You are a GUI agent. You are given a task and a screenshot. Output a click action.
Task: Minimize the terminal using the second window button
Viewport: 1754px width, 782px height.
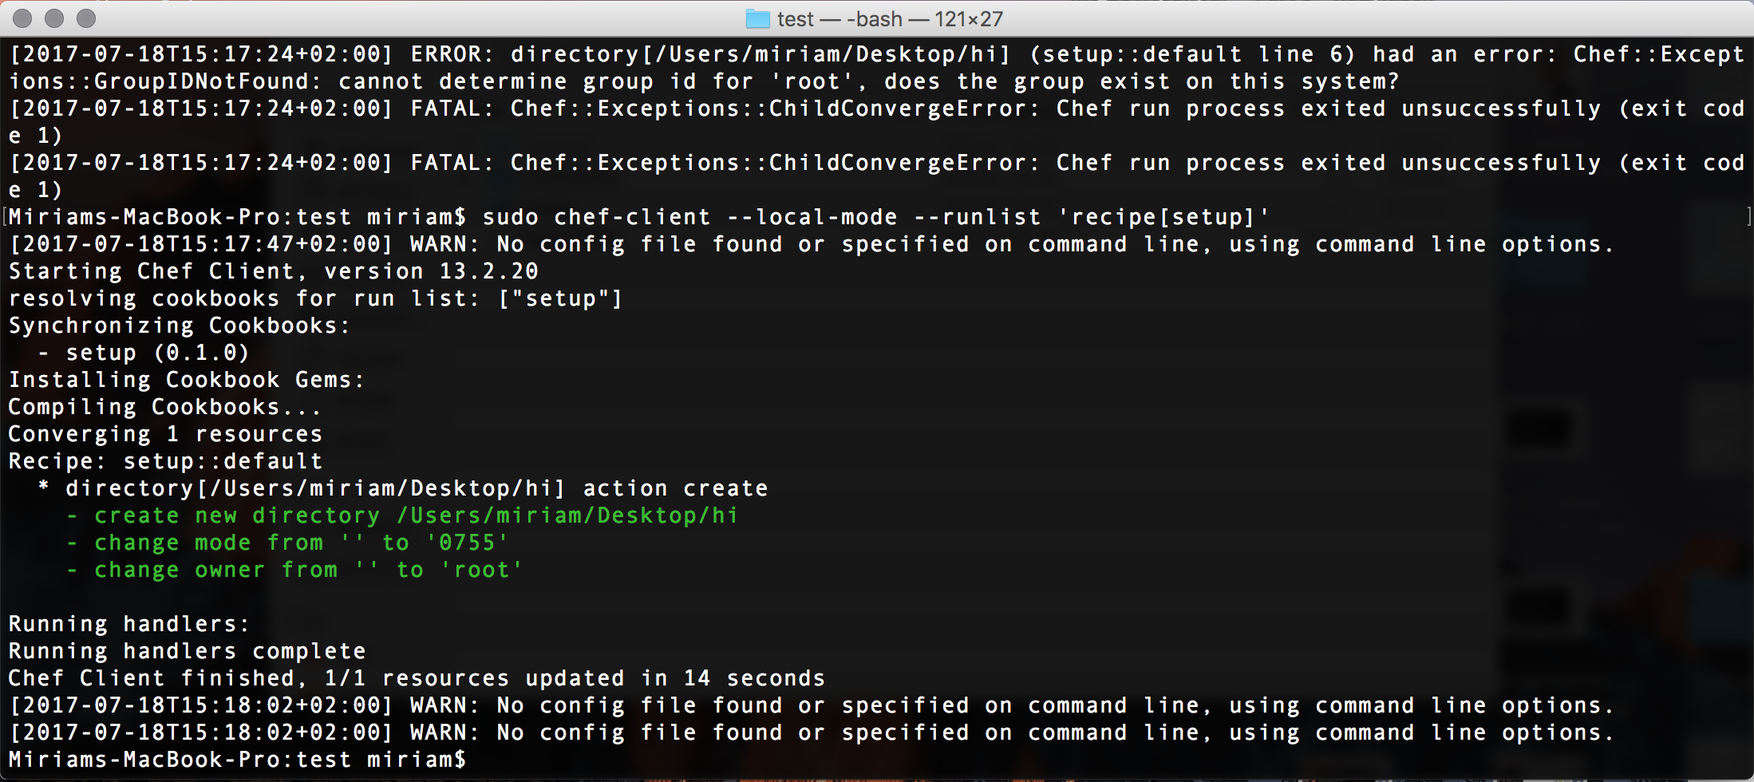coord(54,18)
